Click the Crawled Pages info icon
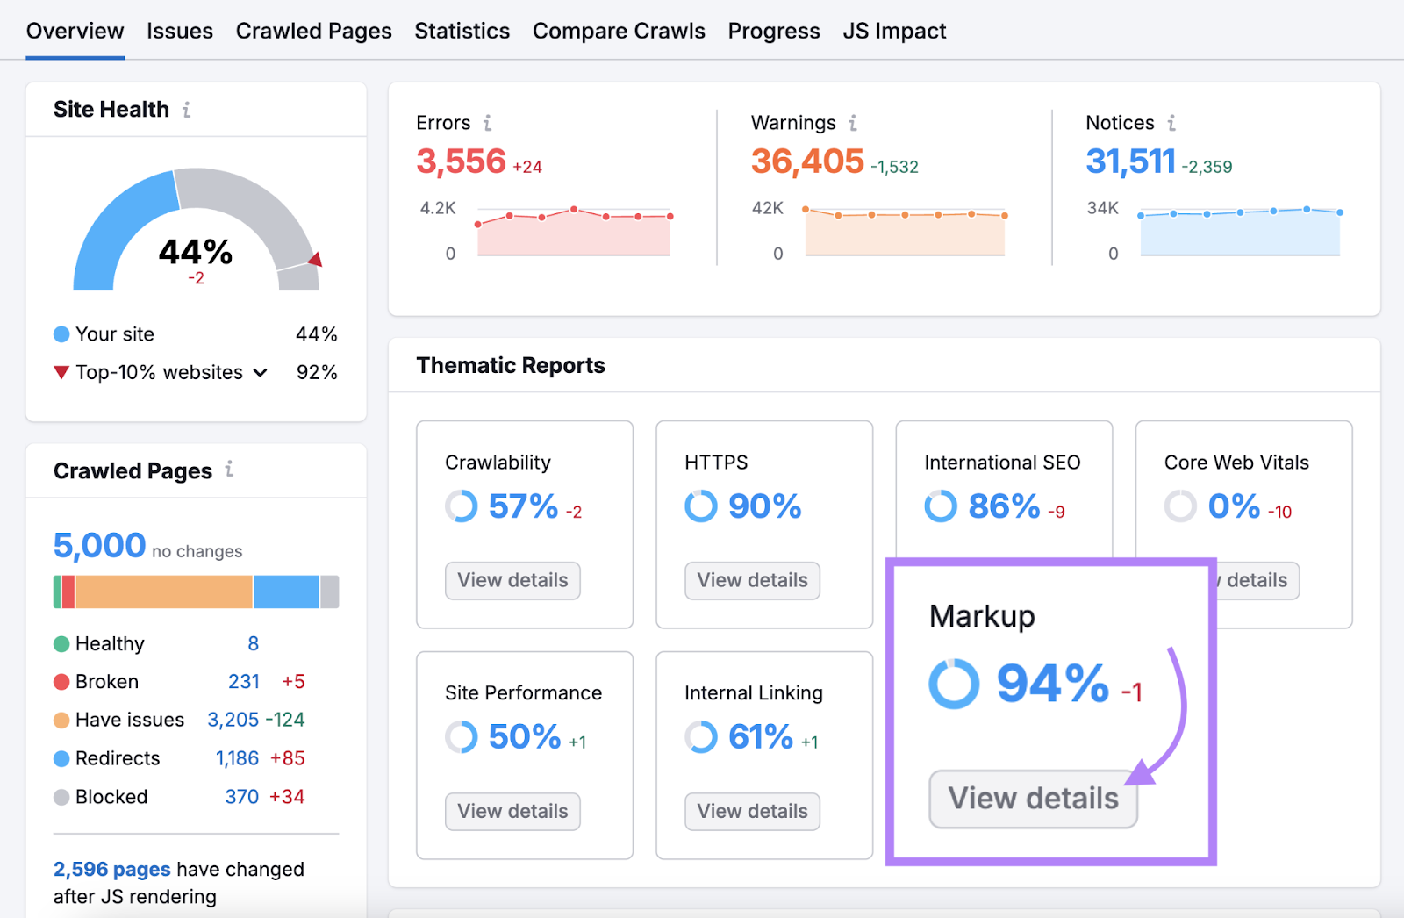Viewport: 1404px width, 918px height. point(229,470)
